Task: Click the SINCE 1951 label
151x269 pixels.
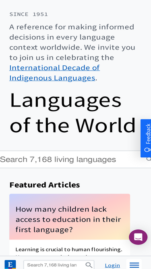Action: (x=29, y=14)
